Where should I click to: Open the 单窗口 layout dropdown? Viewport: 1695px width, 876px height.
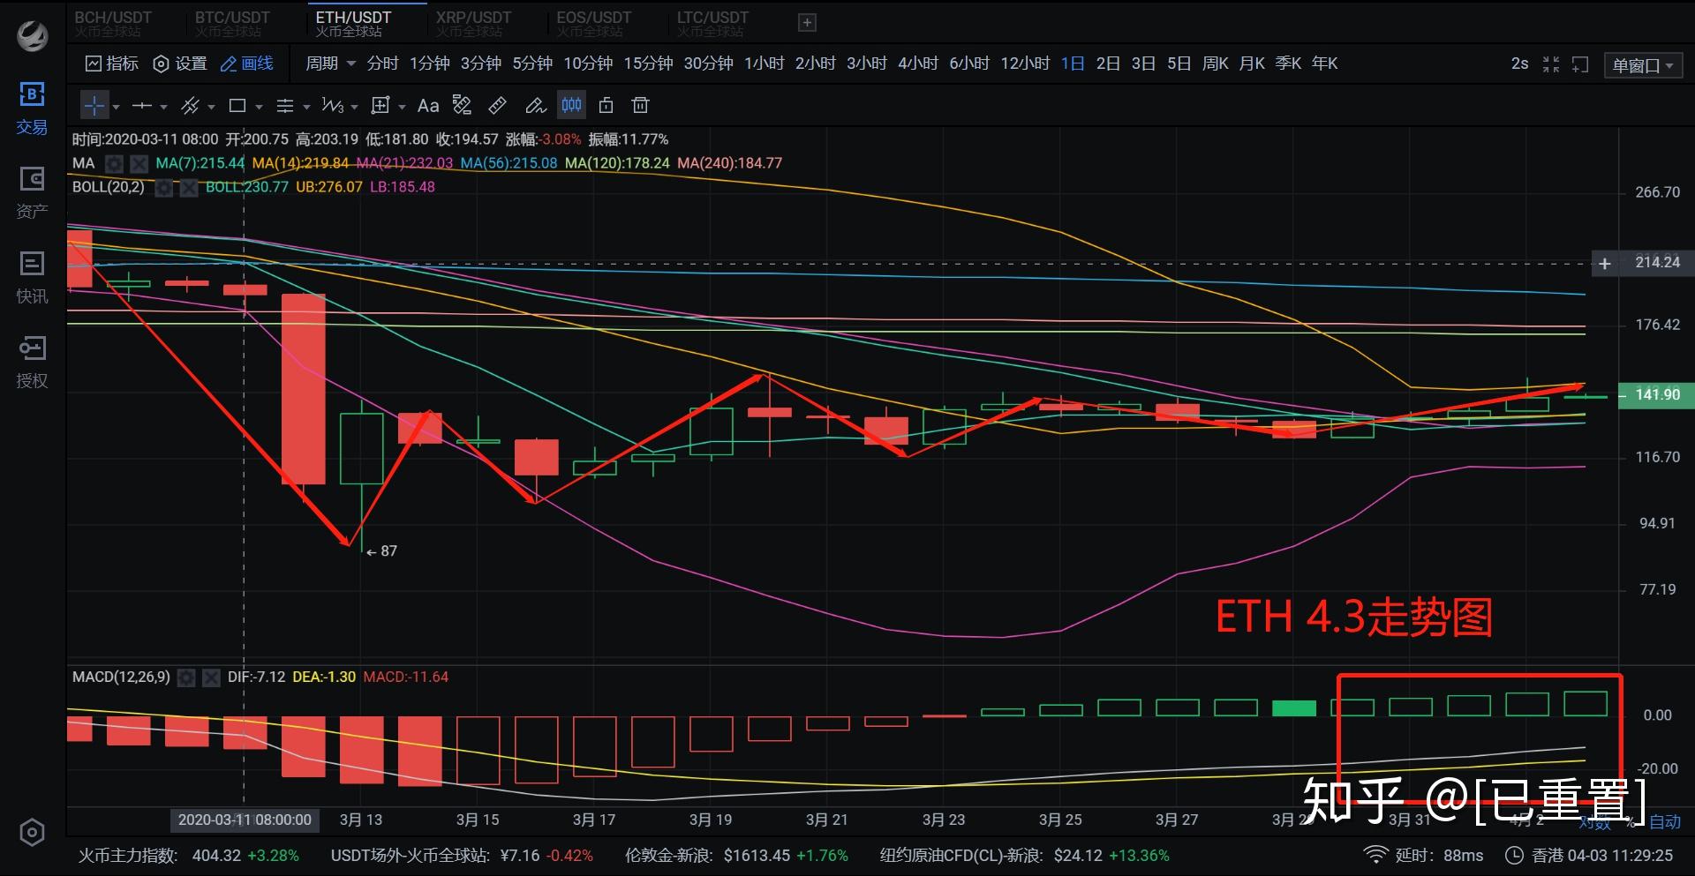coord(1643,64)
